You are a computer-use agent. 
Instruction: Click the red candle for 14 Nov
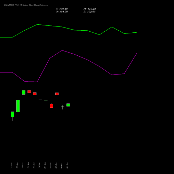pyautogui.click(x=29, y=92)
